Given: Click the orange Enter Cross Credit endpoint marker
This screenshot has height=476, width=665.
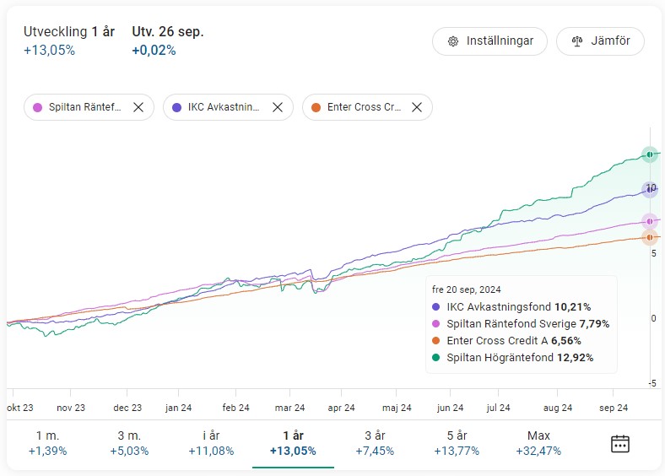Looking at the screenshot, I should click(x=649, y=237).
